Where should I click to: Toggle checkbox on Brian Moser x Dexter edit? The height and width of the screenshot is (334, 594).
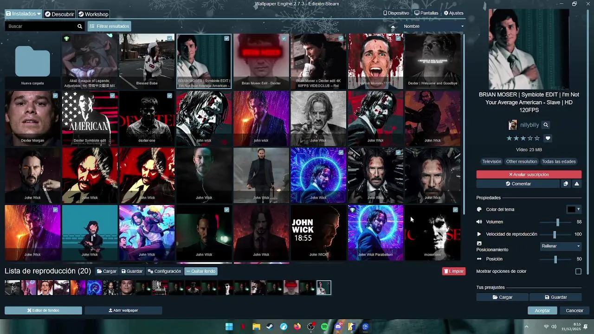point(341,39)
